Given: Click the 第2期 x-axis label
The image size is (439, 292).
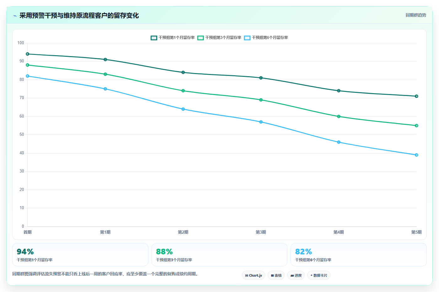Looking at the screenshot, I should click(183, 232).
